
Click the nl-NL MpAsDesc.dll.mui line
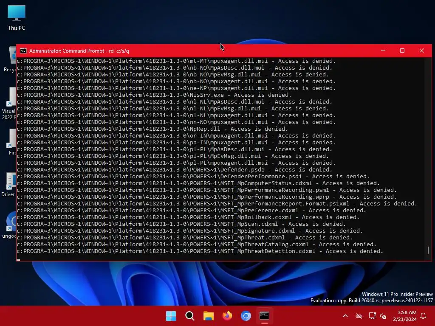click(175, 102)
